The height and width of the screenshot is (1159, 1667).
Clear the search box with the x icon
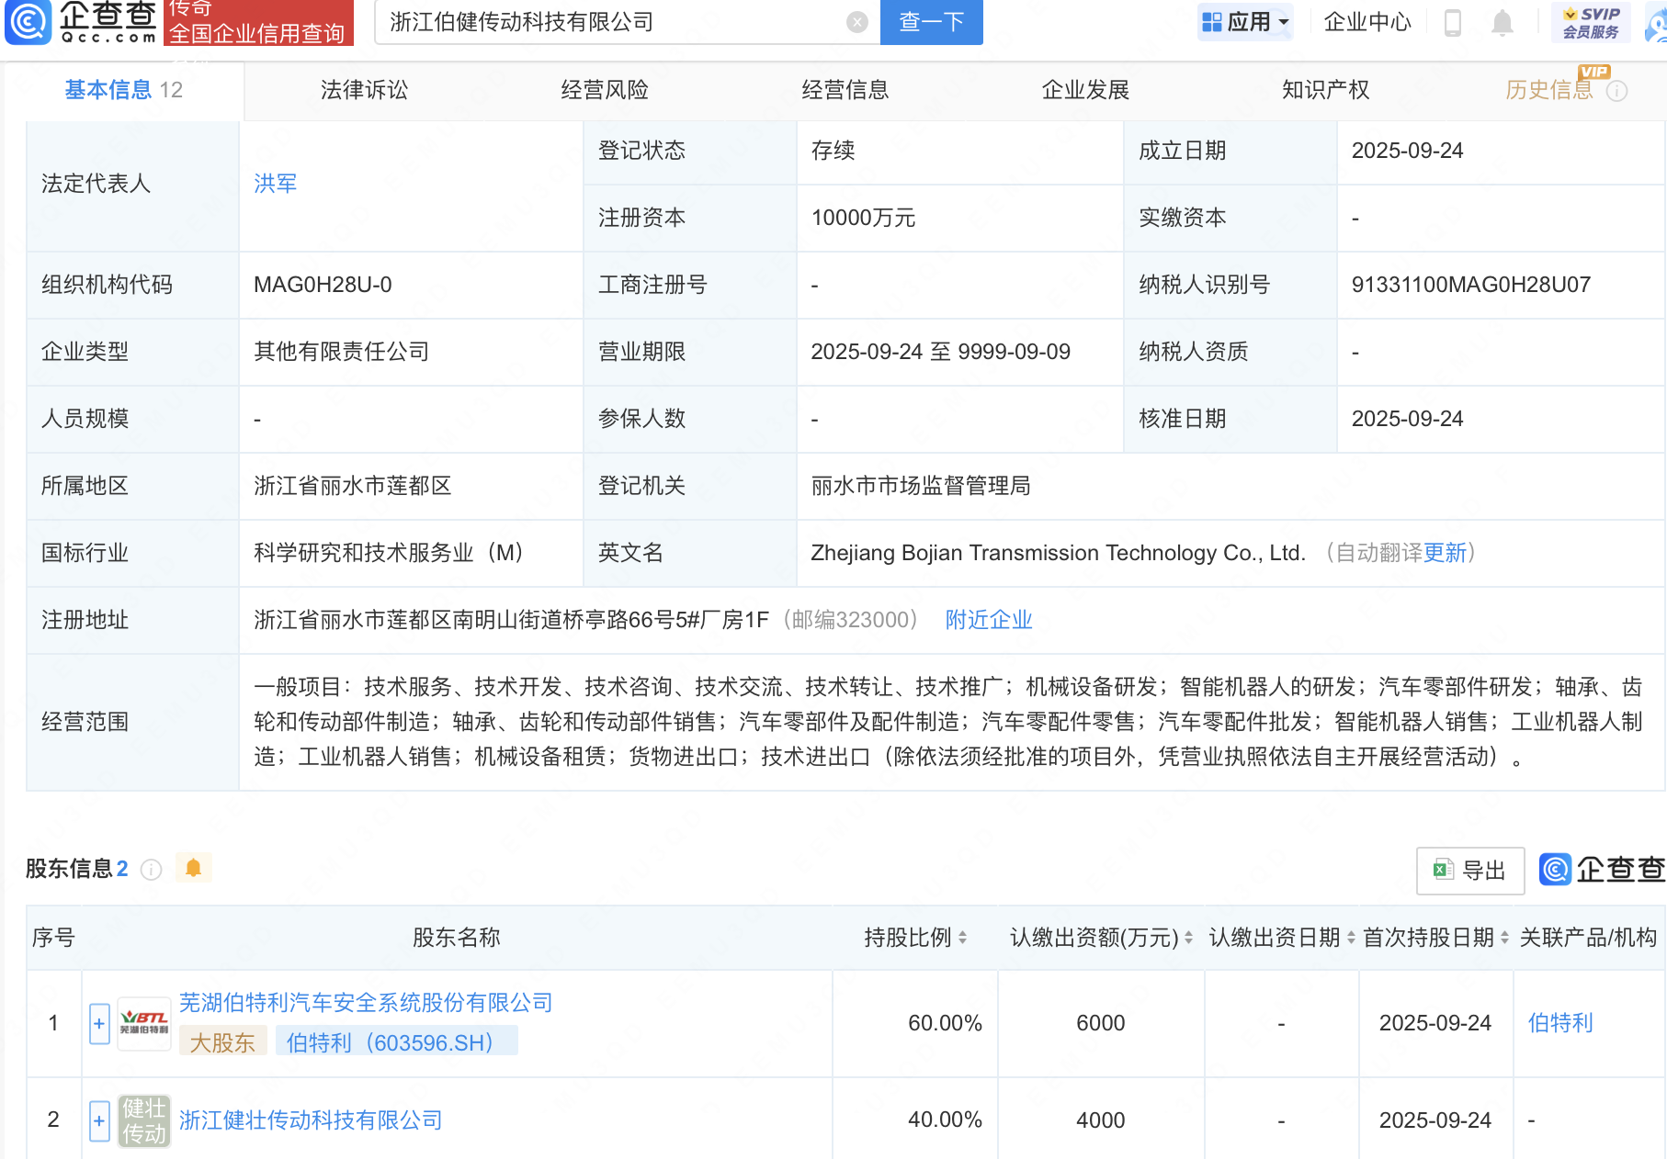pyautogui.click(x=855, y=22)
